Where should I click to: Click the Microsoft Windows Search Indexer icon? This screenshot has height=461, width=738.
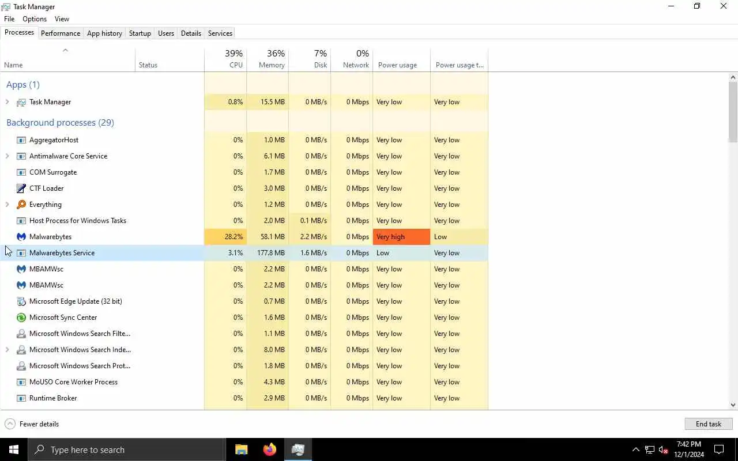(21, 350)
